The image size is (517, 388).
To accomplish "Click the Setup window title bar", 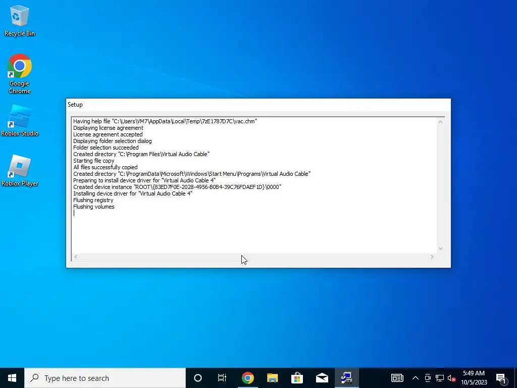I will 258,105.
